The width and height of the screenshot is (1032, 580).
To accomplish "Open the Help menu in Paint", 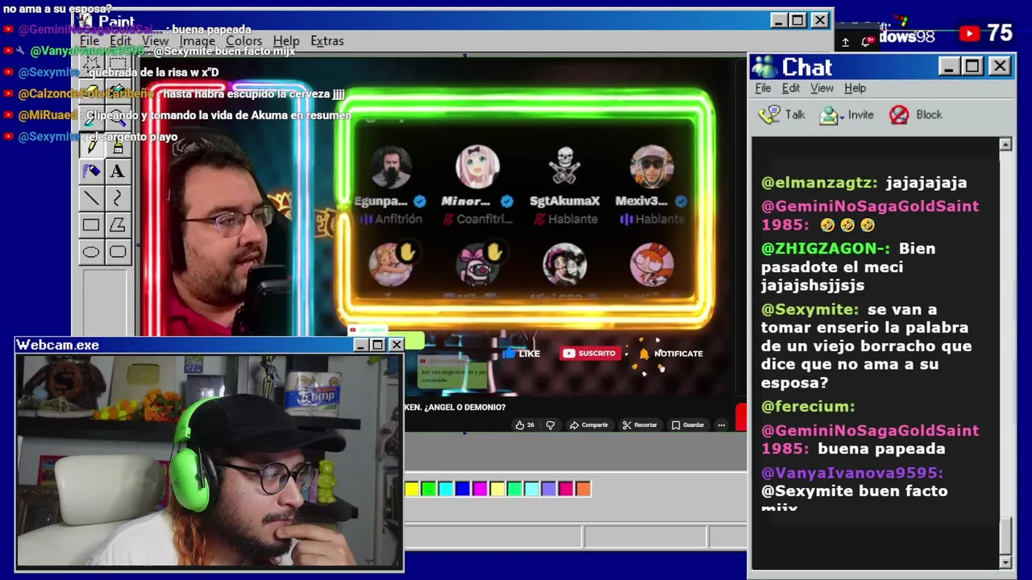I will [x=286, y=41].
